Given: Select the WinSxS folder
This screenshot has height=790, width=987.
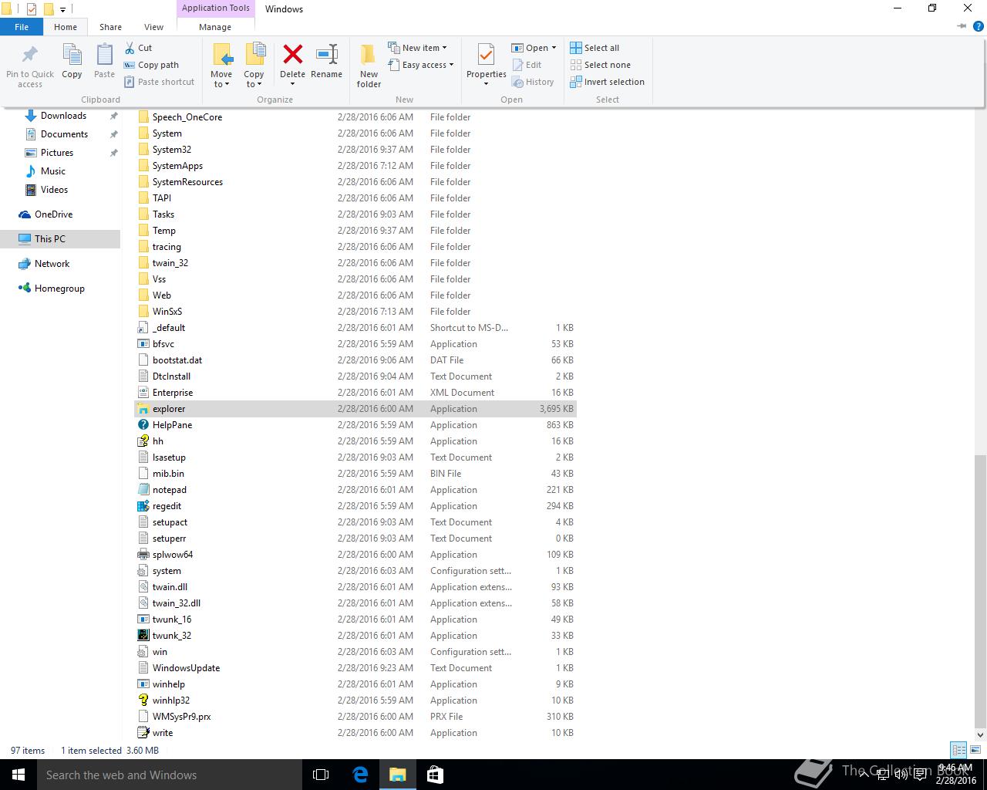Looking at the screenshot, I should pyautogui.click(x=356, y=312).
